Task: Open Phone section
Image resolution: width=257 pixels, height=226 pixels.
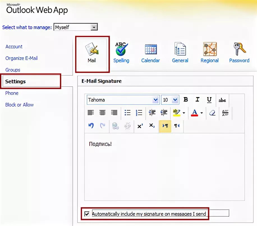Action: pyautogui.click(x=12, y=93)
